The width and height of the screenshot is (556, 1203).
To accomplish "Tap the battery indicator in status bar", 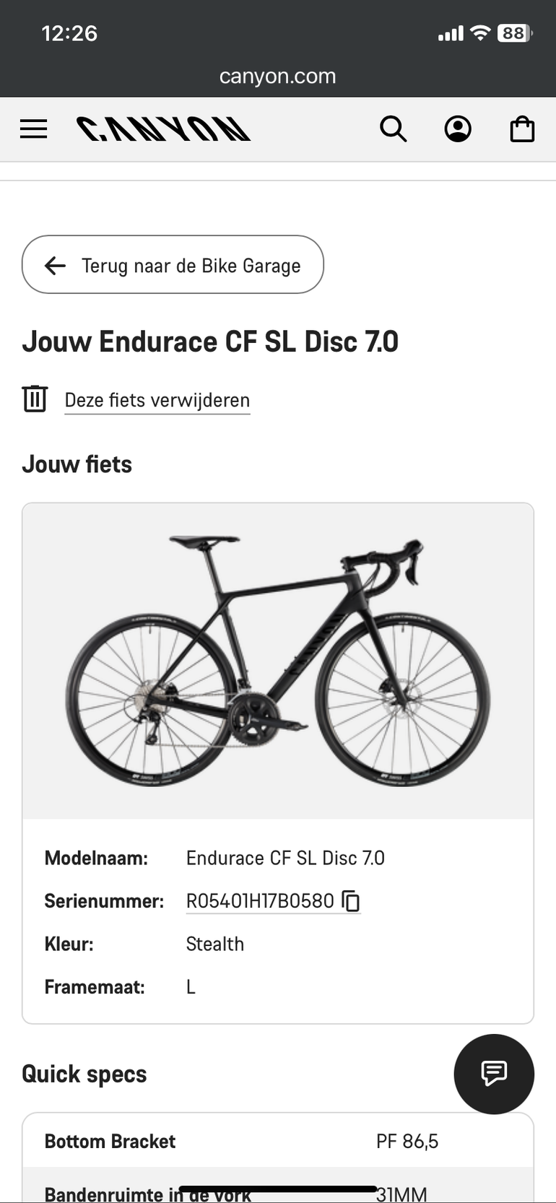I will click(x=514, y=33).
